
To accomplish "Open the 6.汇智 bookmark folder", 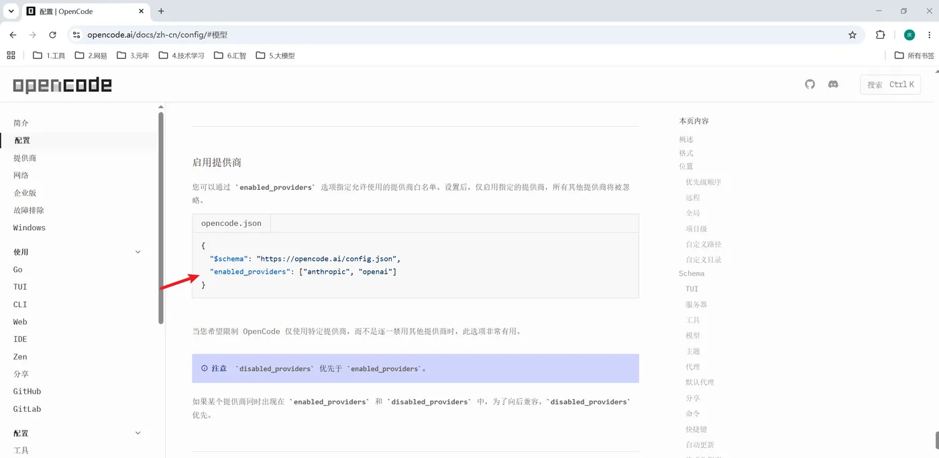I will tap(229, 56).
